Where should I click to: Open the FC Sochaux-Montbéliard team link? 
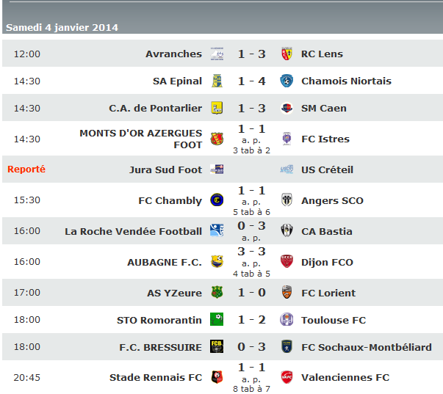[367, 347]
